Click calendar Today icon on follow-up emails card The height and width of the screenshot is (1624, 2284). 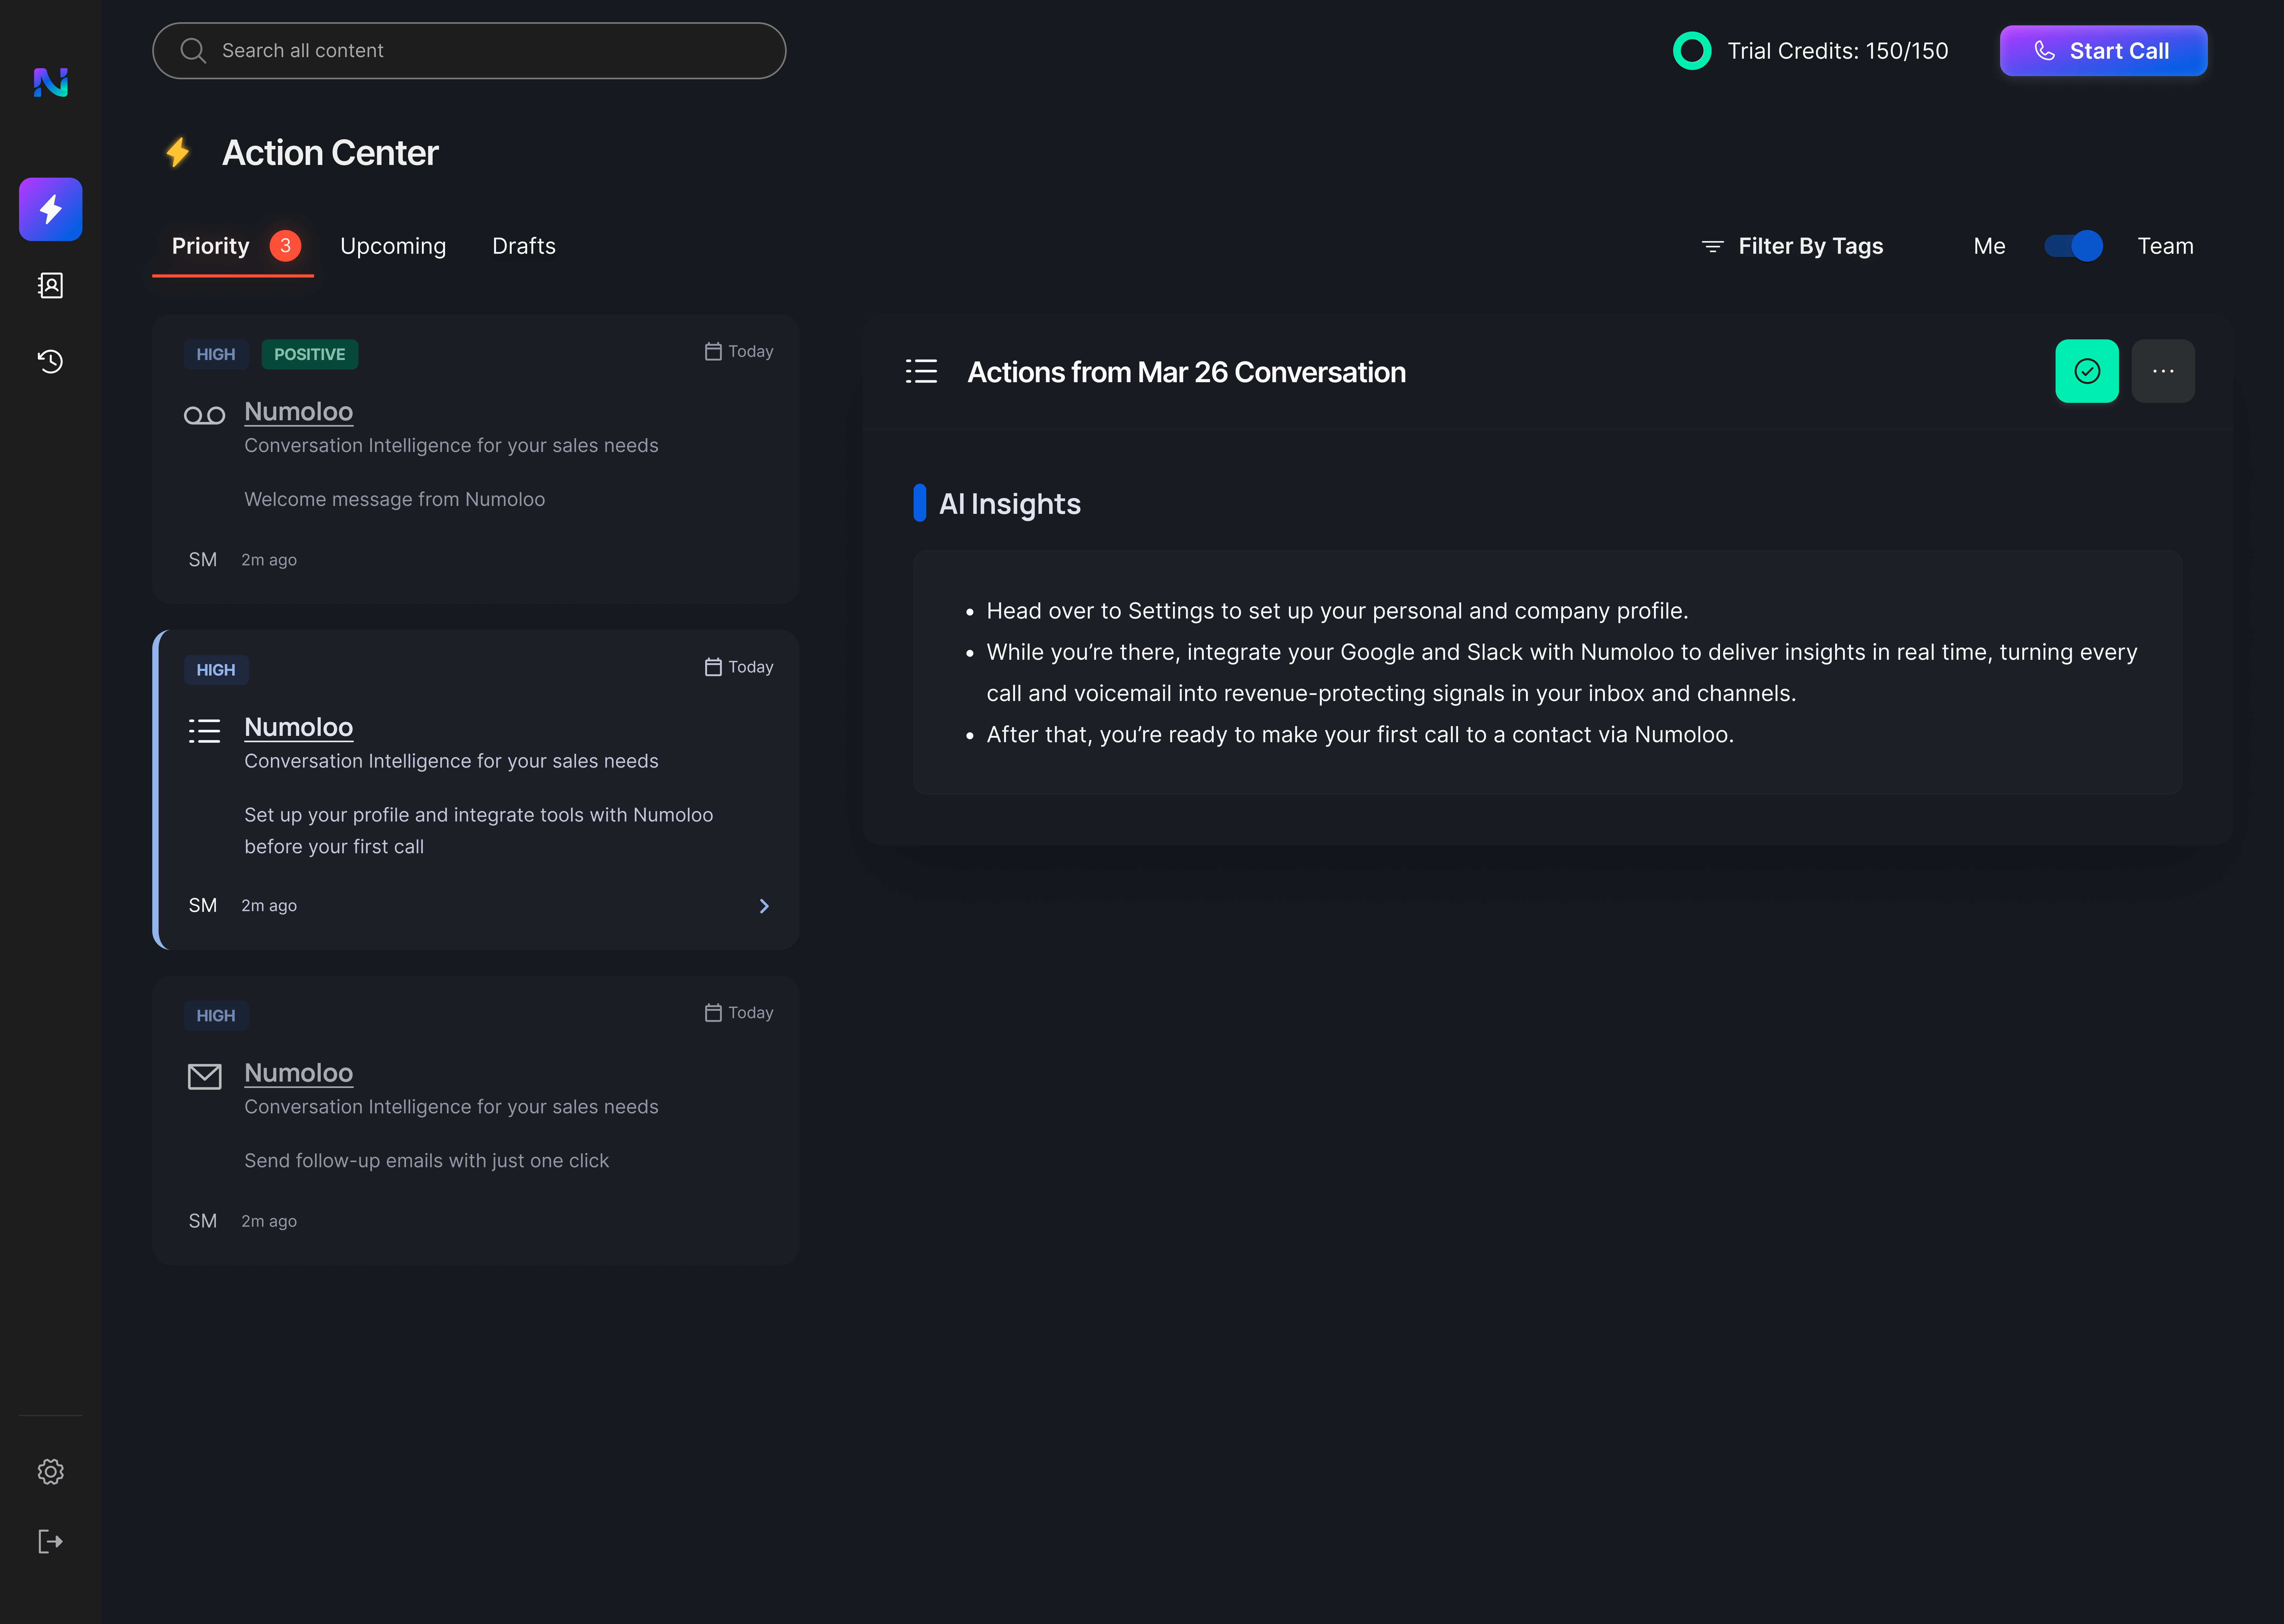(x=713, y=1013)
